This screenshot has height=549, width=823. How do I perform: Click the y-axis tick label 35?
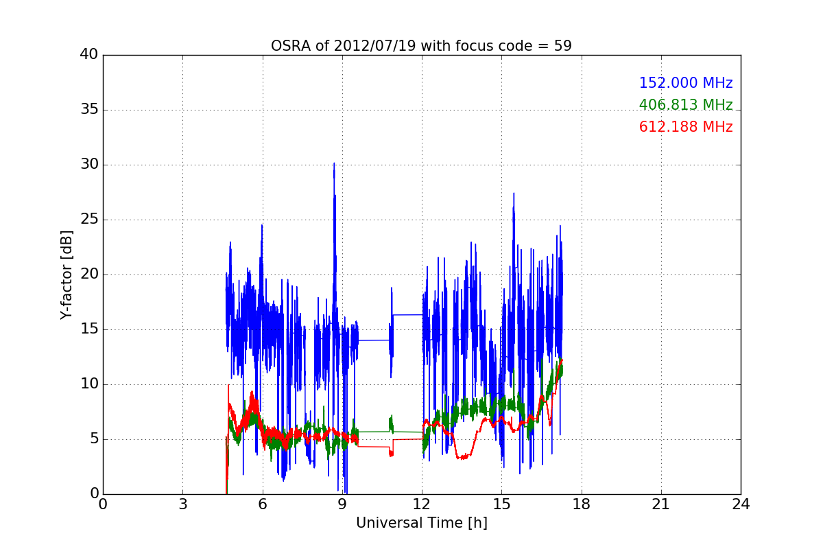(89, 110)
